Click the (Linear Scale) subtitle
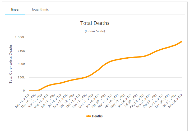The image size is (189, 132). 95,31
